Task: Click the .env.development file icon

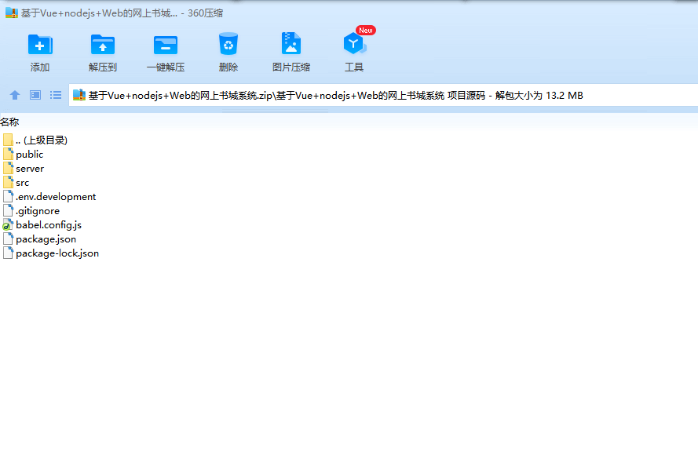Action: point(8,197)
